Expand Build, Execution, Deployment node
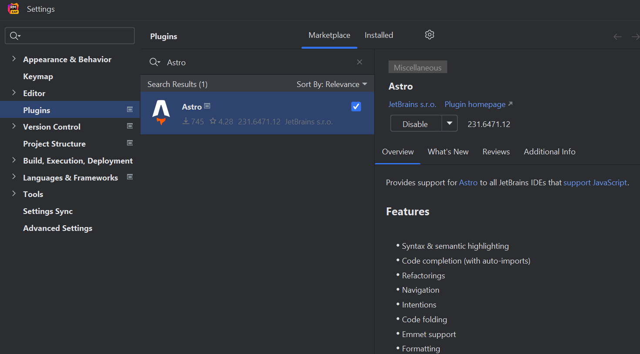 point(14,160)
